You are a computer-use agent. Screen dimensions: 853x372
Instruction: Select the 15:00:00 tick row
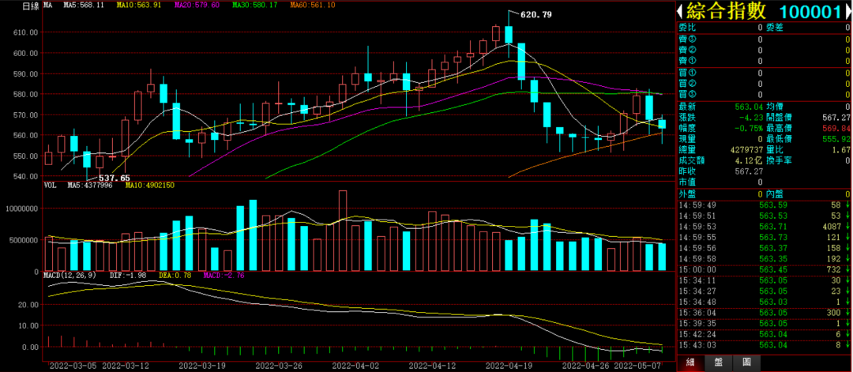[764, 270]
